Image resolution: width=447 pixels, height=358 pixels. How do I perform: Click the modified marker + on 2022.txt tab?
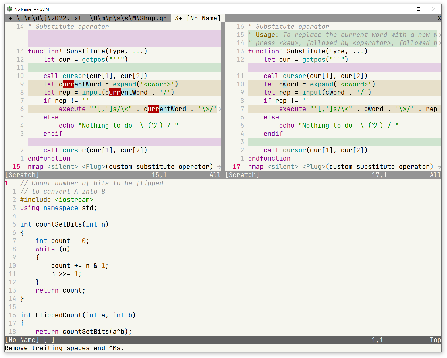10,18
